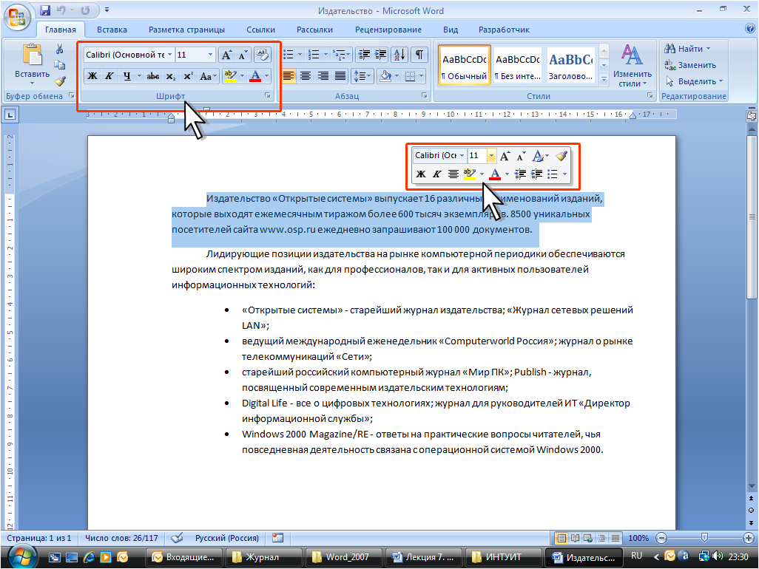Activate Format Painter in the Clipboard group
Image resolution: width=759 pixels, height=569 pixels.
(59, 81)
